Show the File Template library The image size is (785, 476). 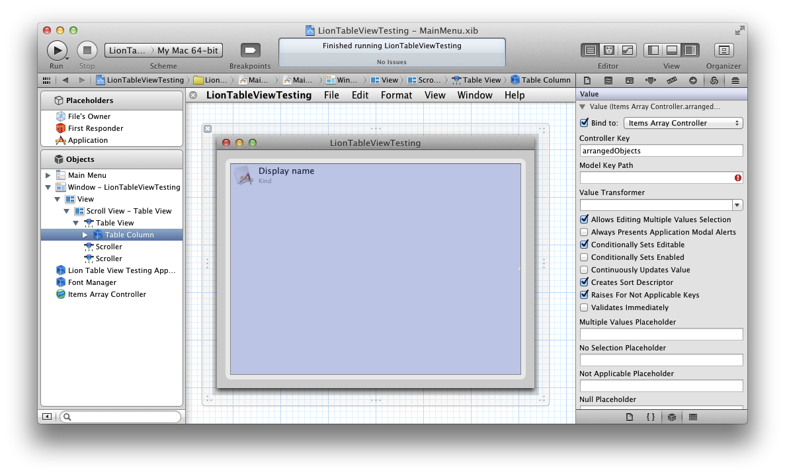tap(630, 417)
